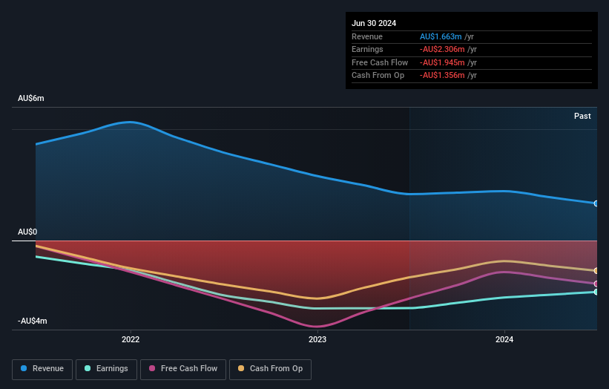The height and width of the screenshot is (389, 609).
Task: Click the -AU$2.306m earnings value
Action: pos(442,49)
